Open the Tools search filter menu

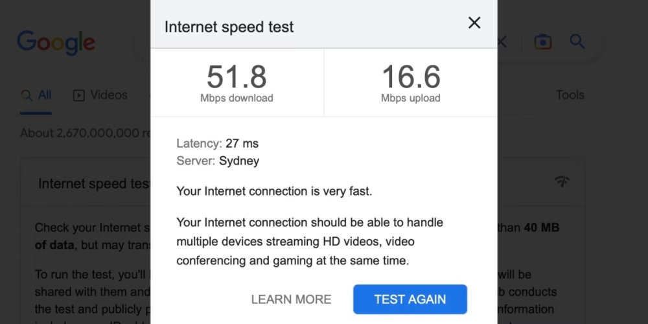(x=570, y=95)
